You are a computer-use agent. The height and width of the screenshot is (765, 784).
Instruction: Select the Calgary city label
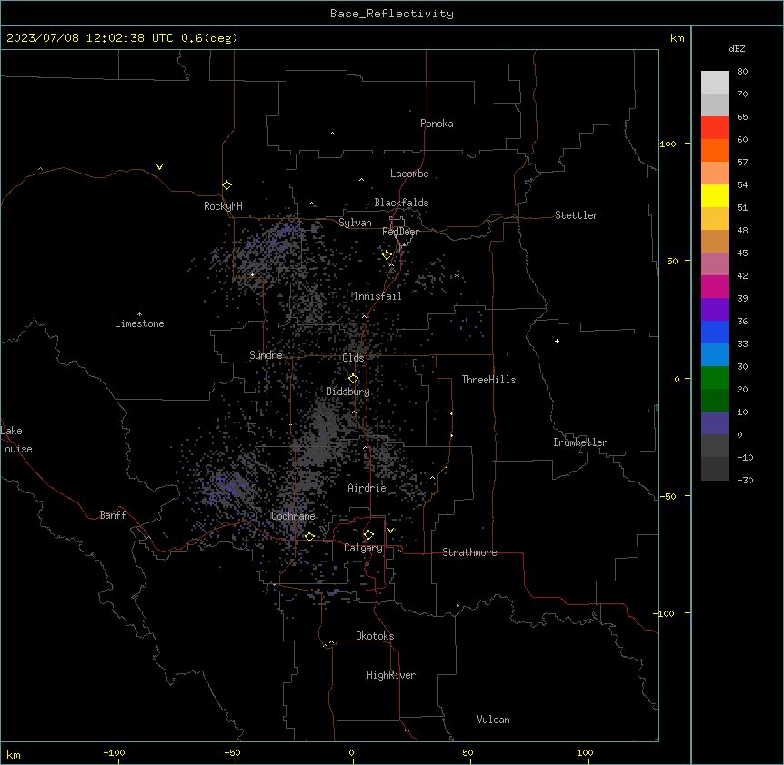coord(363,548)
